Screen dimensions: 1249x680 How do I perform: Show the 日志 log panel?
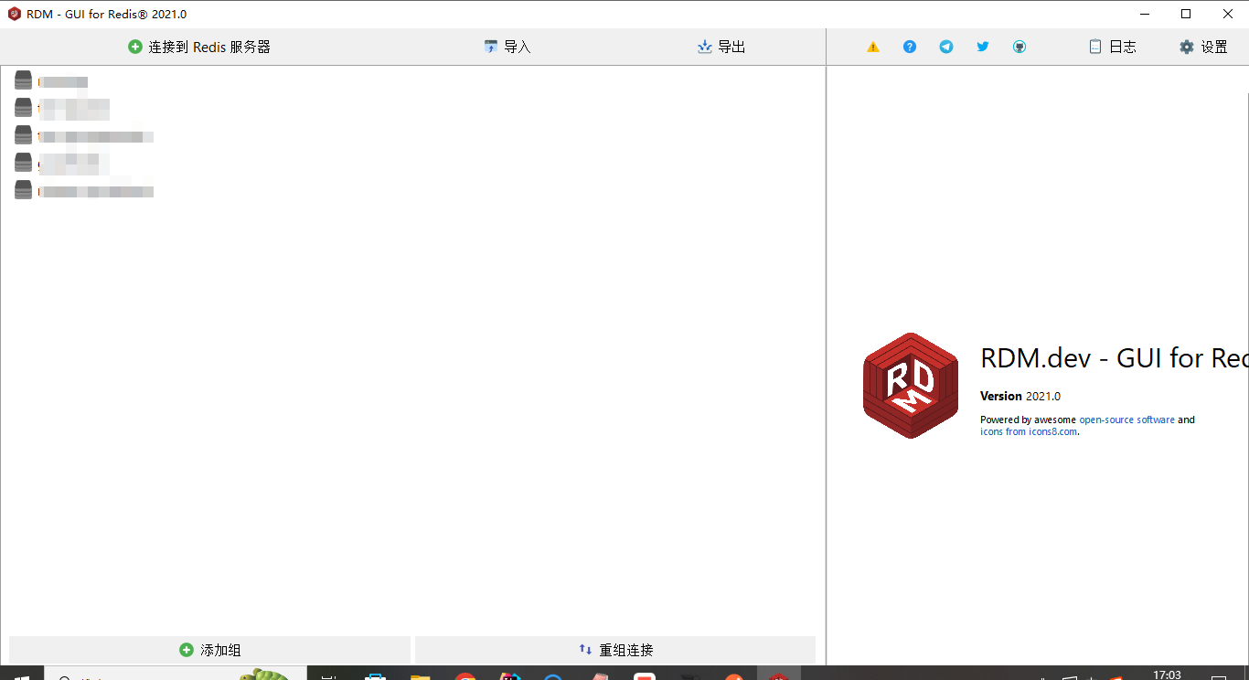tap(1113, 47)
